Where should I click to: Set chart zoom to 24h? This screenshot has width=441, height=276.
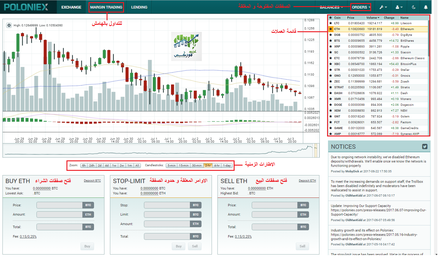(92, 166)
